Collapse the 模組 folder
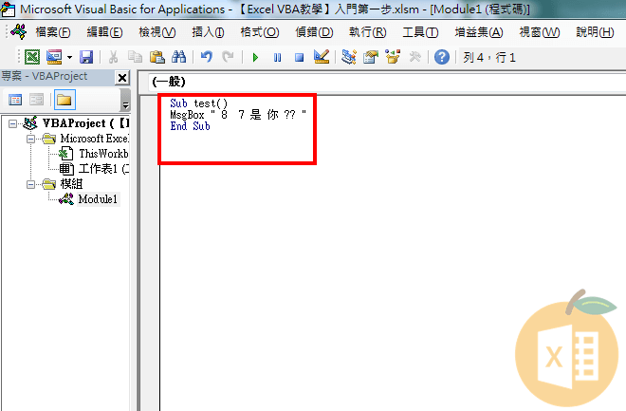The width and height of the screenshot is (626, 411). 30,184
